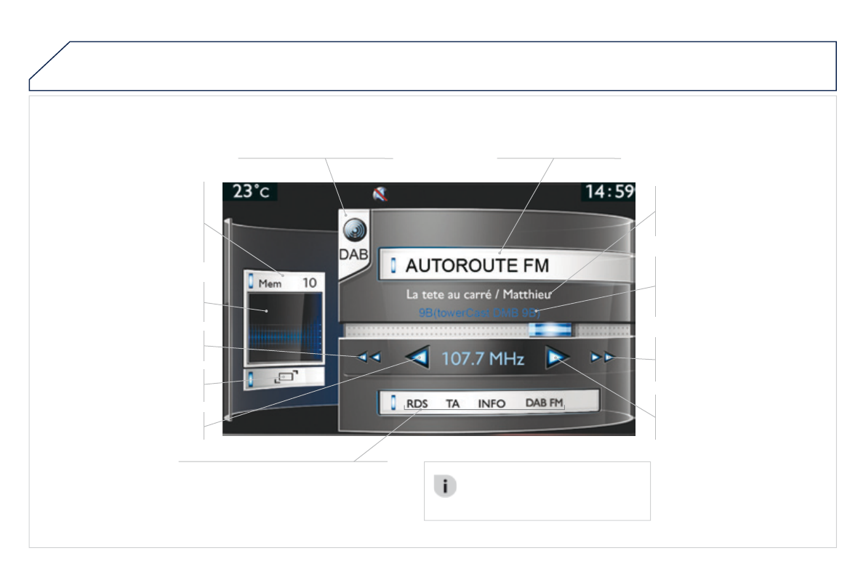This screenshot has width=866, height=577.
Task: Toggle TA traffic announcements
Action: 452,403
